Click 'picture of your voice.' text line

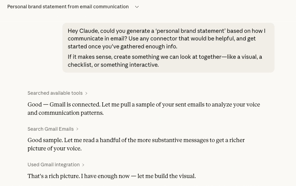coord(54,149)
